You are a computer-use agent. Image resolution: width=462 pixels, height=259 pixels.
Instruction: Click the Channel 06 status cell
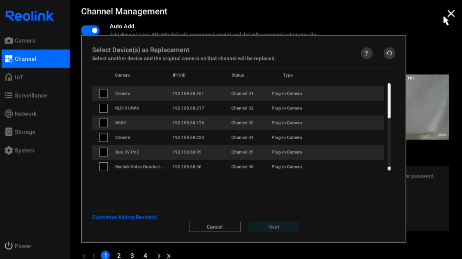point(242,167)
